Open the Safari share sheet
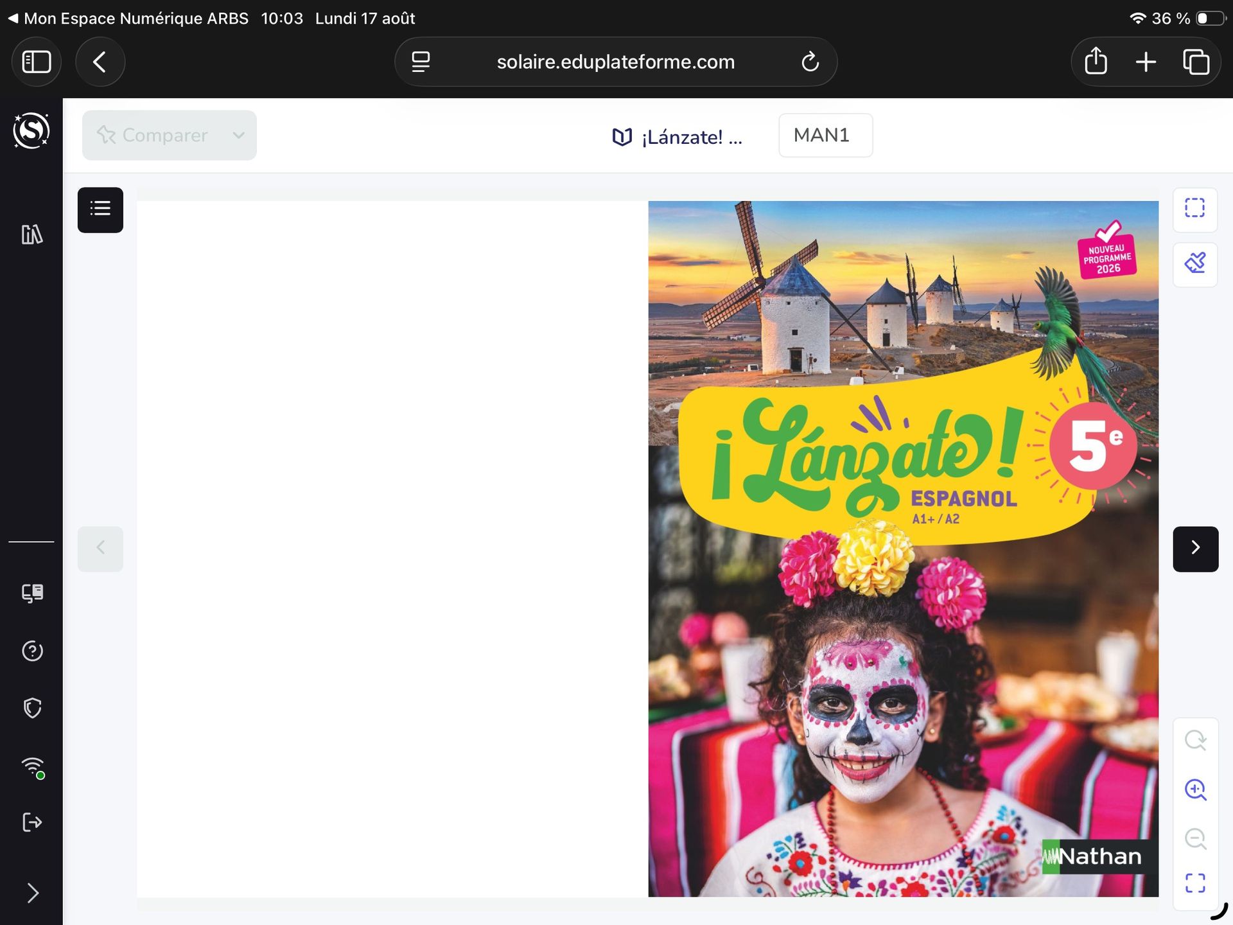Viewport: 1233px width, 925px height. click(x=1096, y=61)
